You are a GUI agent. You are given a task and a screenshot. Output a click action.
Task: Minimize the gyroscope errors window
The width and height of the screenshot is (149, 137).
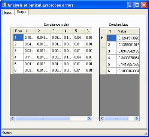click(130, 5)
